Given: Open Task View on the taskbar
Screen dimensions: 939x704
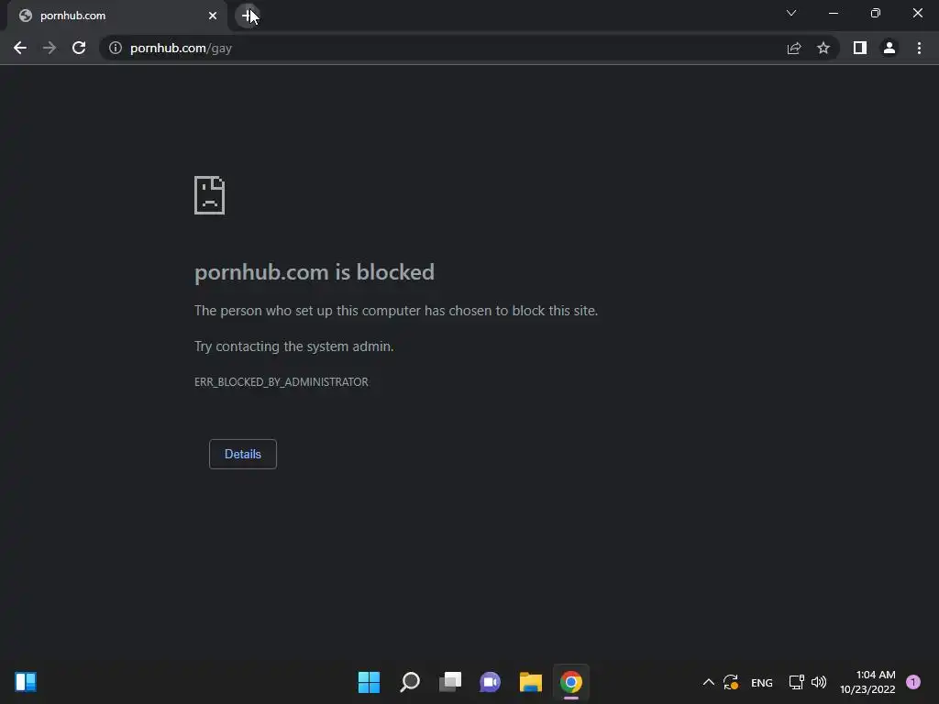Looking at the screenshot, I should 450,682.
